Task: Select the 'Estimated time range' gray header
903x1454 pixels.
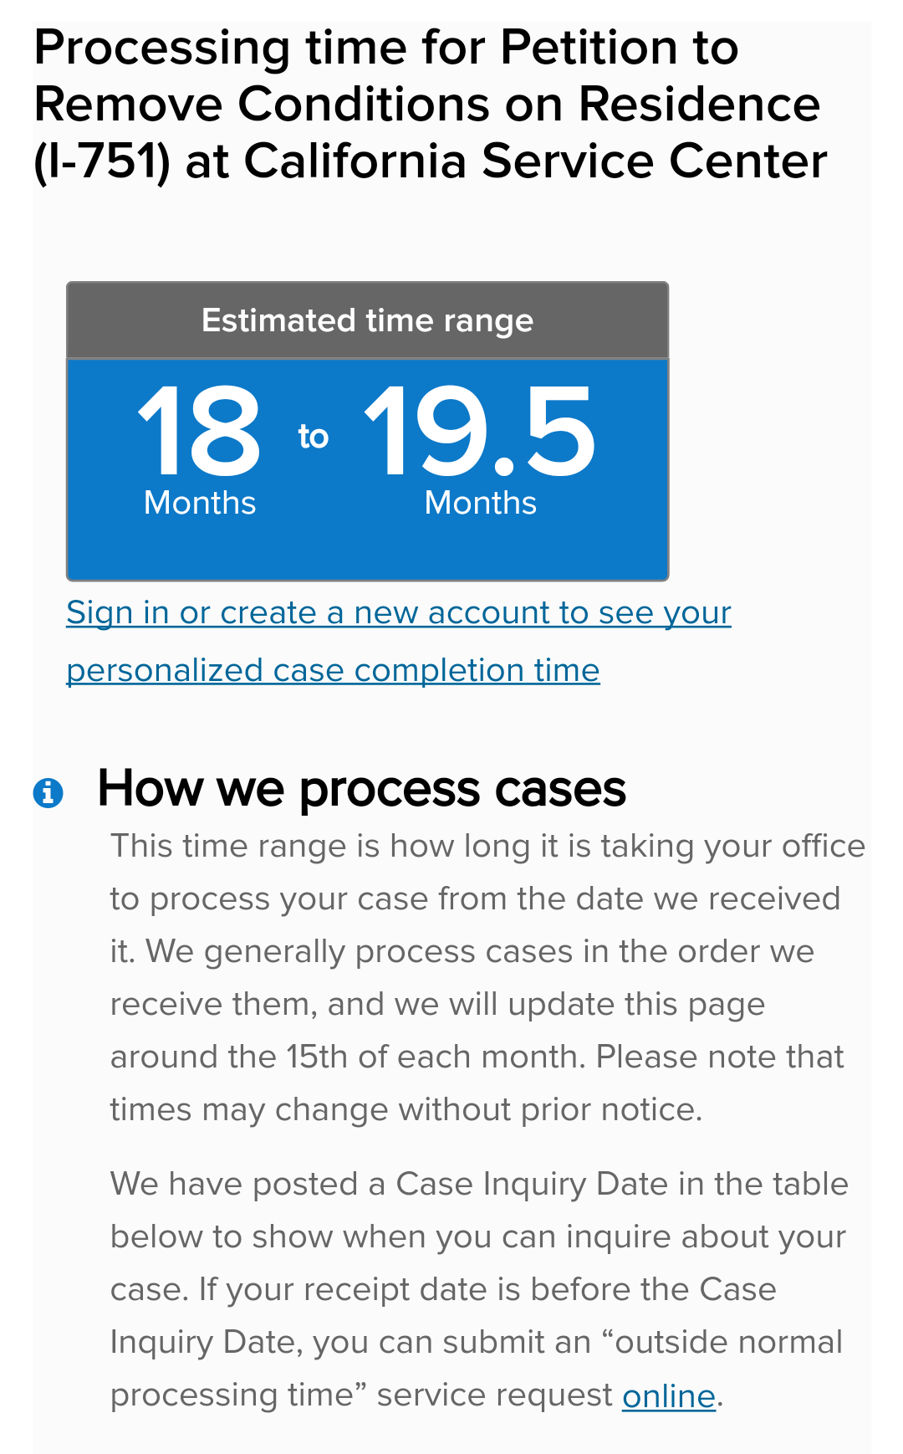Action: tap(368, 320)
